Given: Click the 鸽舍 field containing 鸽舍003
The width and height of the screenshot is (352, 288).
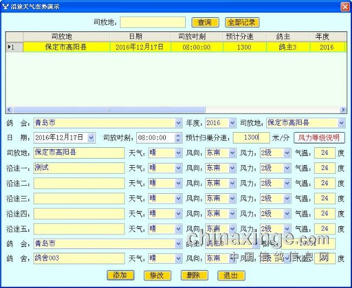Looking at the screenshot, I should point(79,258).
